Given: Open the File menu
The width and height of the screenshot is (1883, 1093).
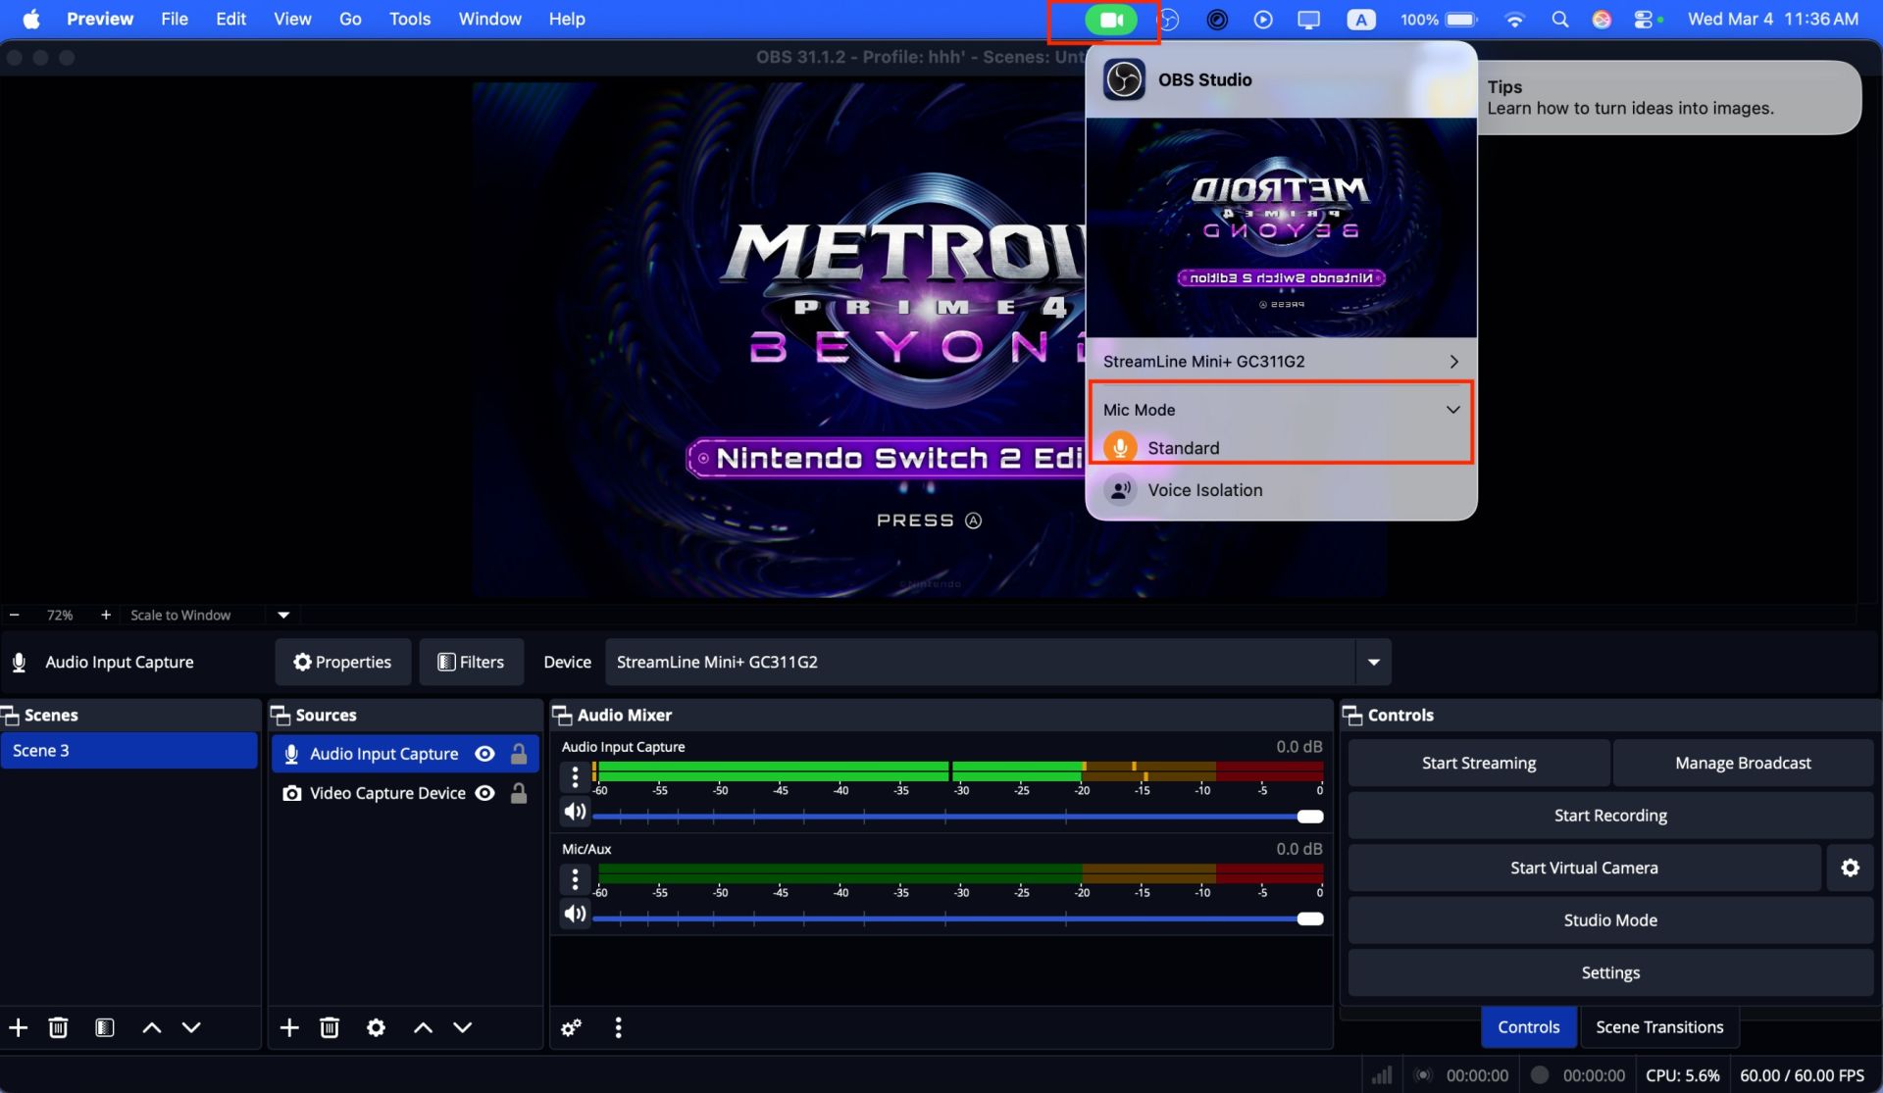Looking at the screenshot, I should click(x=175, y=19).
